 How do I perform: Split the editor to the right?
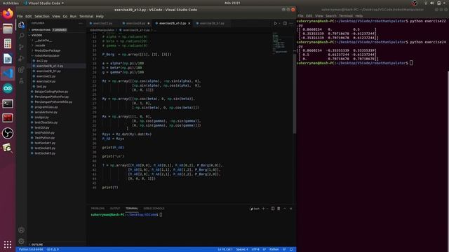tap(285, 23)
